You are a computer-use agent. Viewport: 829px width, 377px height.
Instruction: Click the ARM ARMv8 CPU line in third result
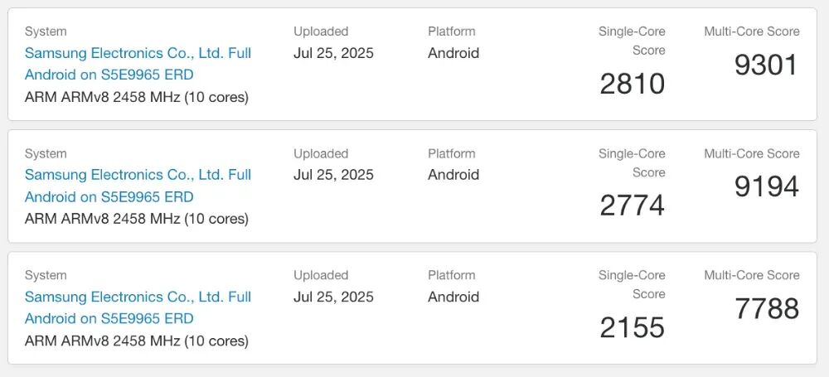click(x=137, y=341)
